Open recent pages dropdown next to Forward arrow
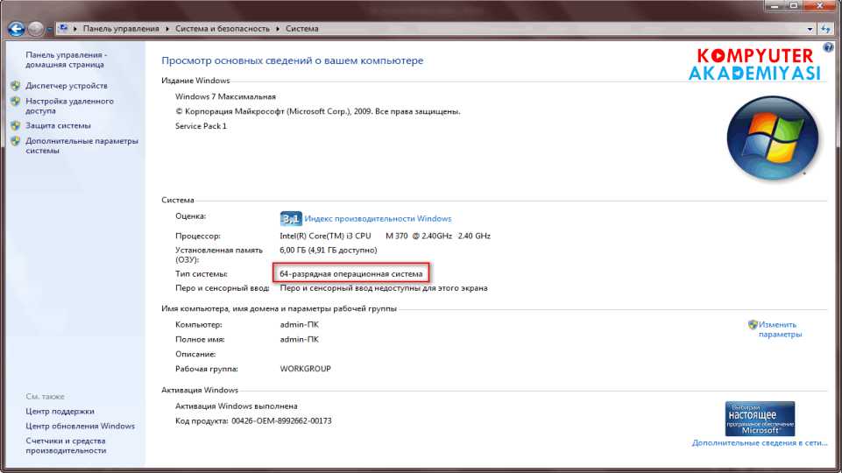 [49, 29]
